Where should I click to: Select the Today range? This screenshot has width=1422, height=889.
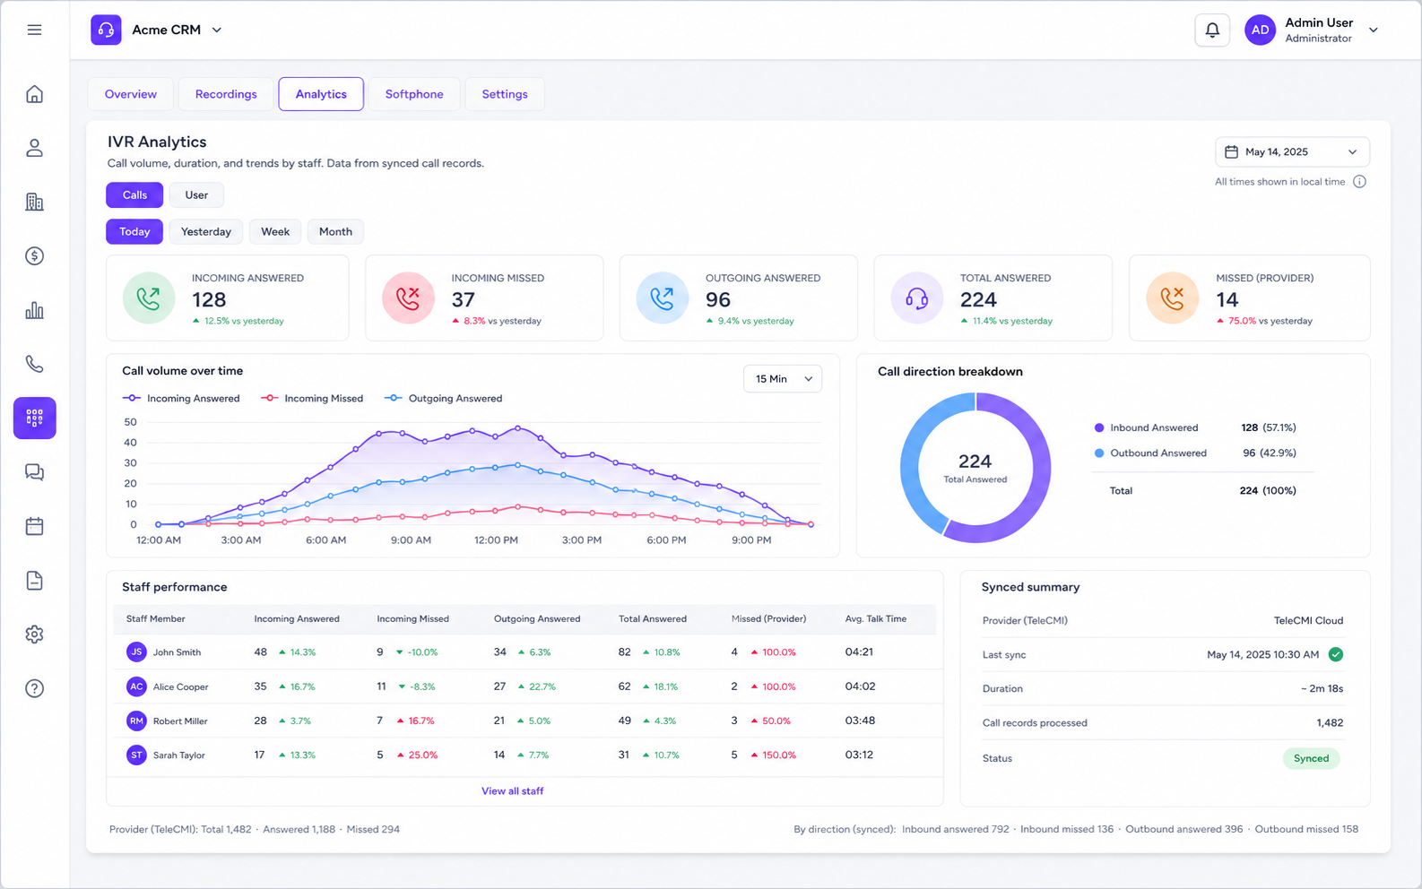(x=134, y=231)
